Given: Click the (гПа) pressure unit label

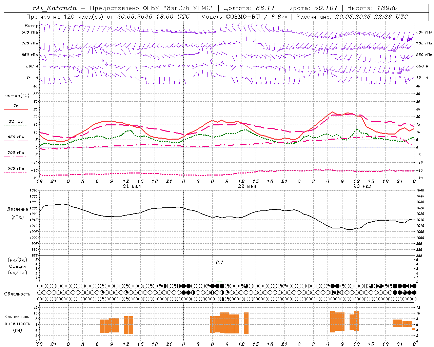Looking at the screenshot, I should pyautogui.click(x=18, y=217).
